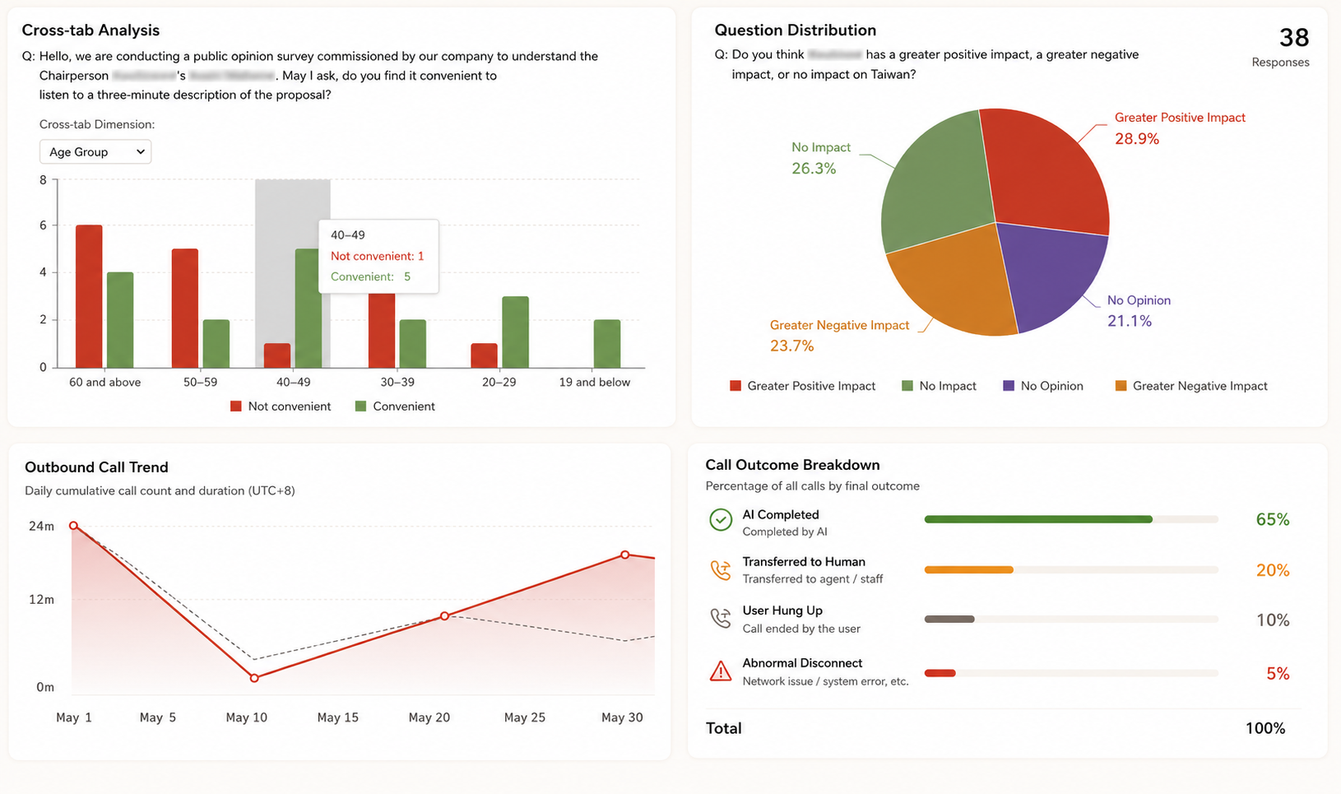Toggle No Opinion legend under pie chart
The height and width of the screenshot is (794, 1341).
(1043, 386)
